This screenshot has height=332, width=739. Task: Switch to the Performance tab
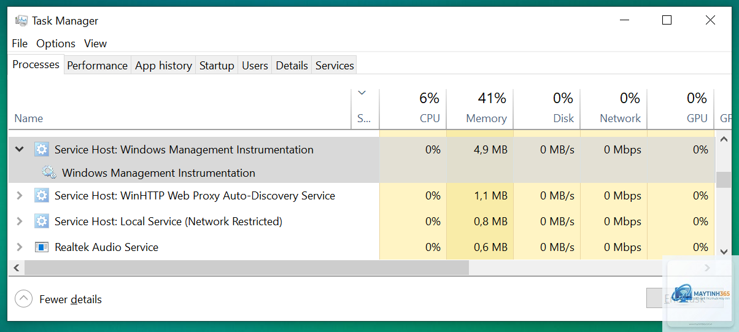coord(97,66)
